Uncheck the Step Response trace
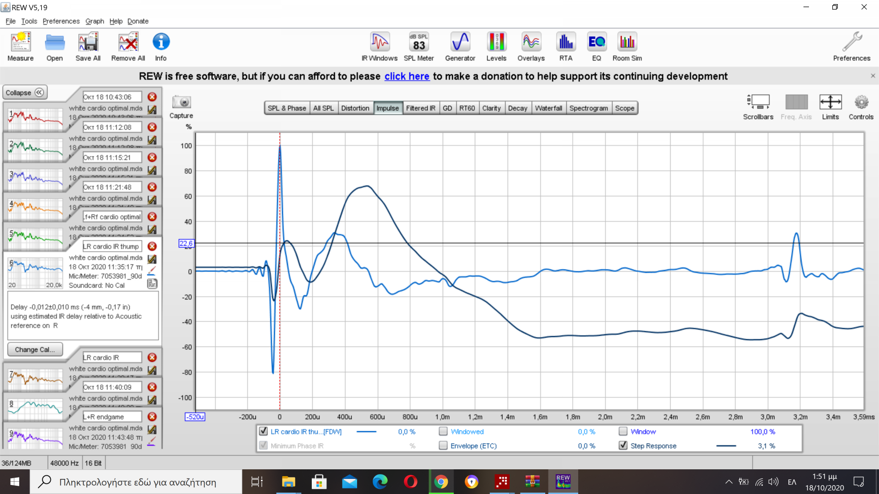Image resolution: width=879 pixels, height=494 pixels. point(623,446)
